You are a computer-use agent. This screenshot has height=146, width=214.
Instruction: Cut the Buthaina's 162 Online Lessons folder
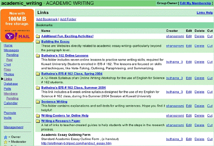coord(210,62)
